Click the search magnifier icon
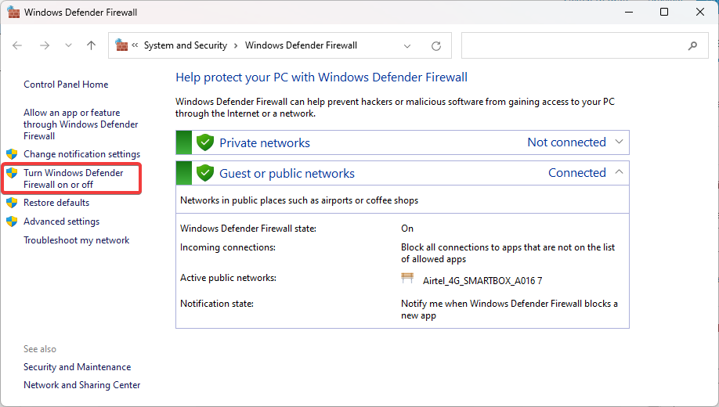The height and width of the screenshot is (407, 719). click(692, 45)
